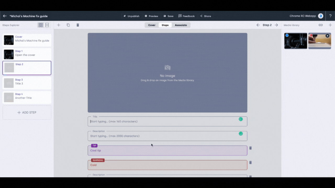Screen dimensions: 335x188
Task: Click the Unpublish button
Action: pyautogui.click(x=131, y=16)
